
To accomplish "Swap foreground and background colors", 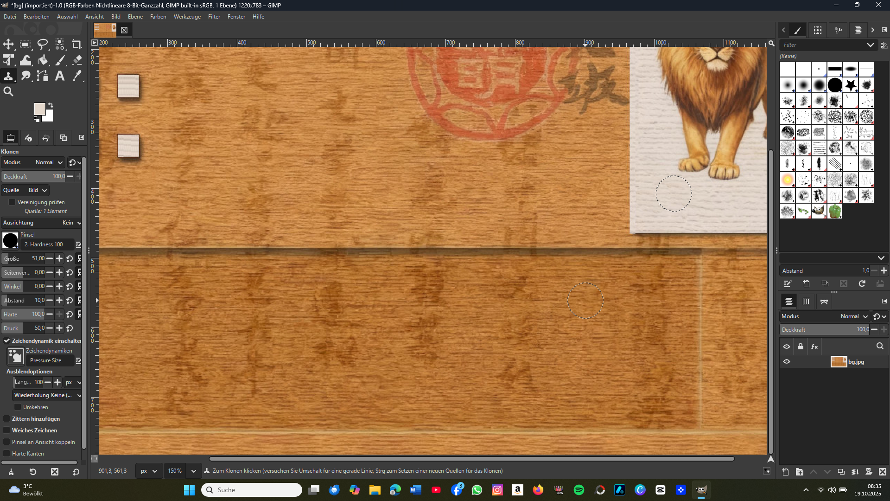I will [x=51, y=105].
